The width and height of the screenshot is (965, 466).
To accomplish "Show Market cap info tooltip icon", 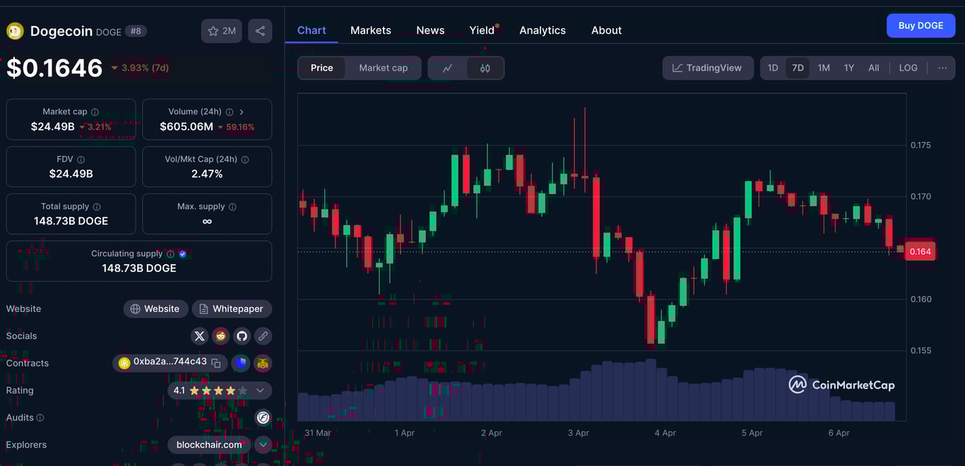I will [95, 112].
